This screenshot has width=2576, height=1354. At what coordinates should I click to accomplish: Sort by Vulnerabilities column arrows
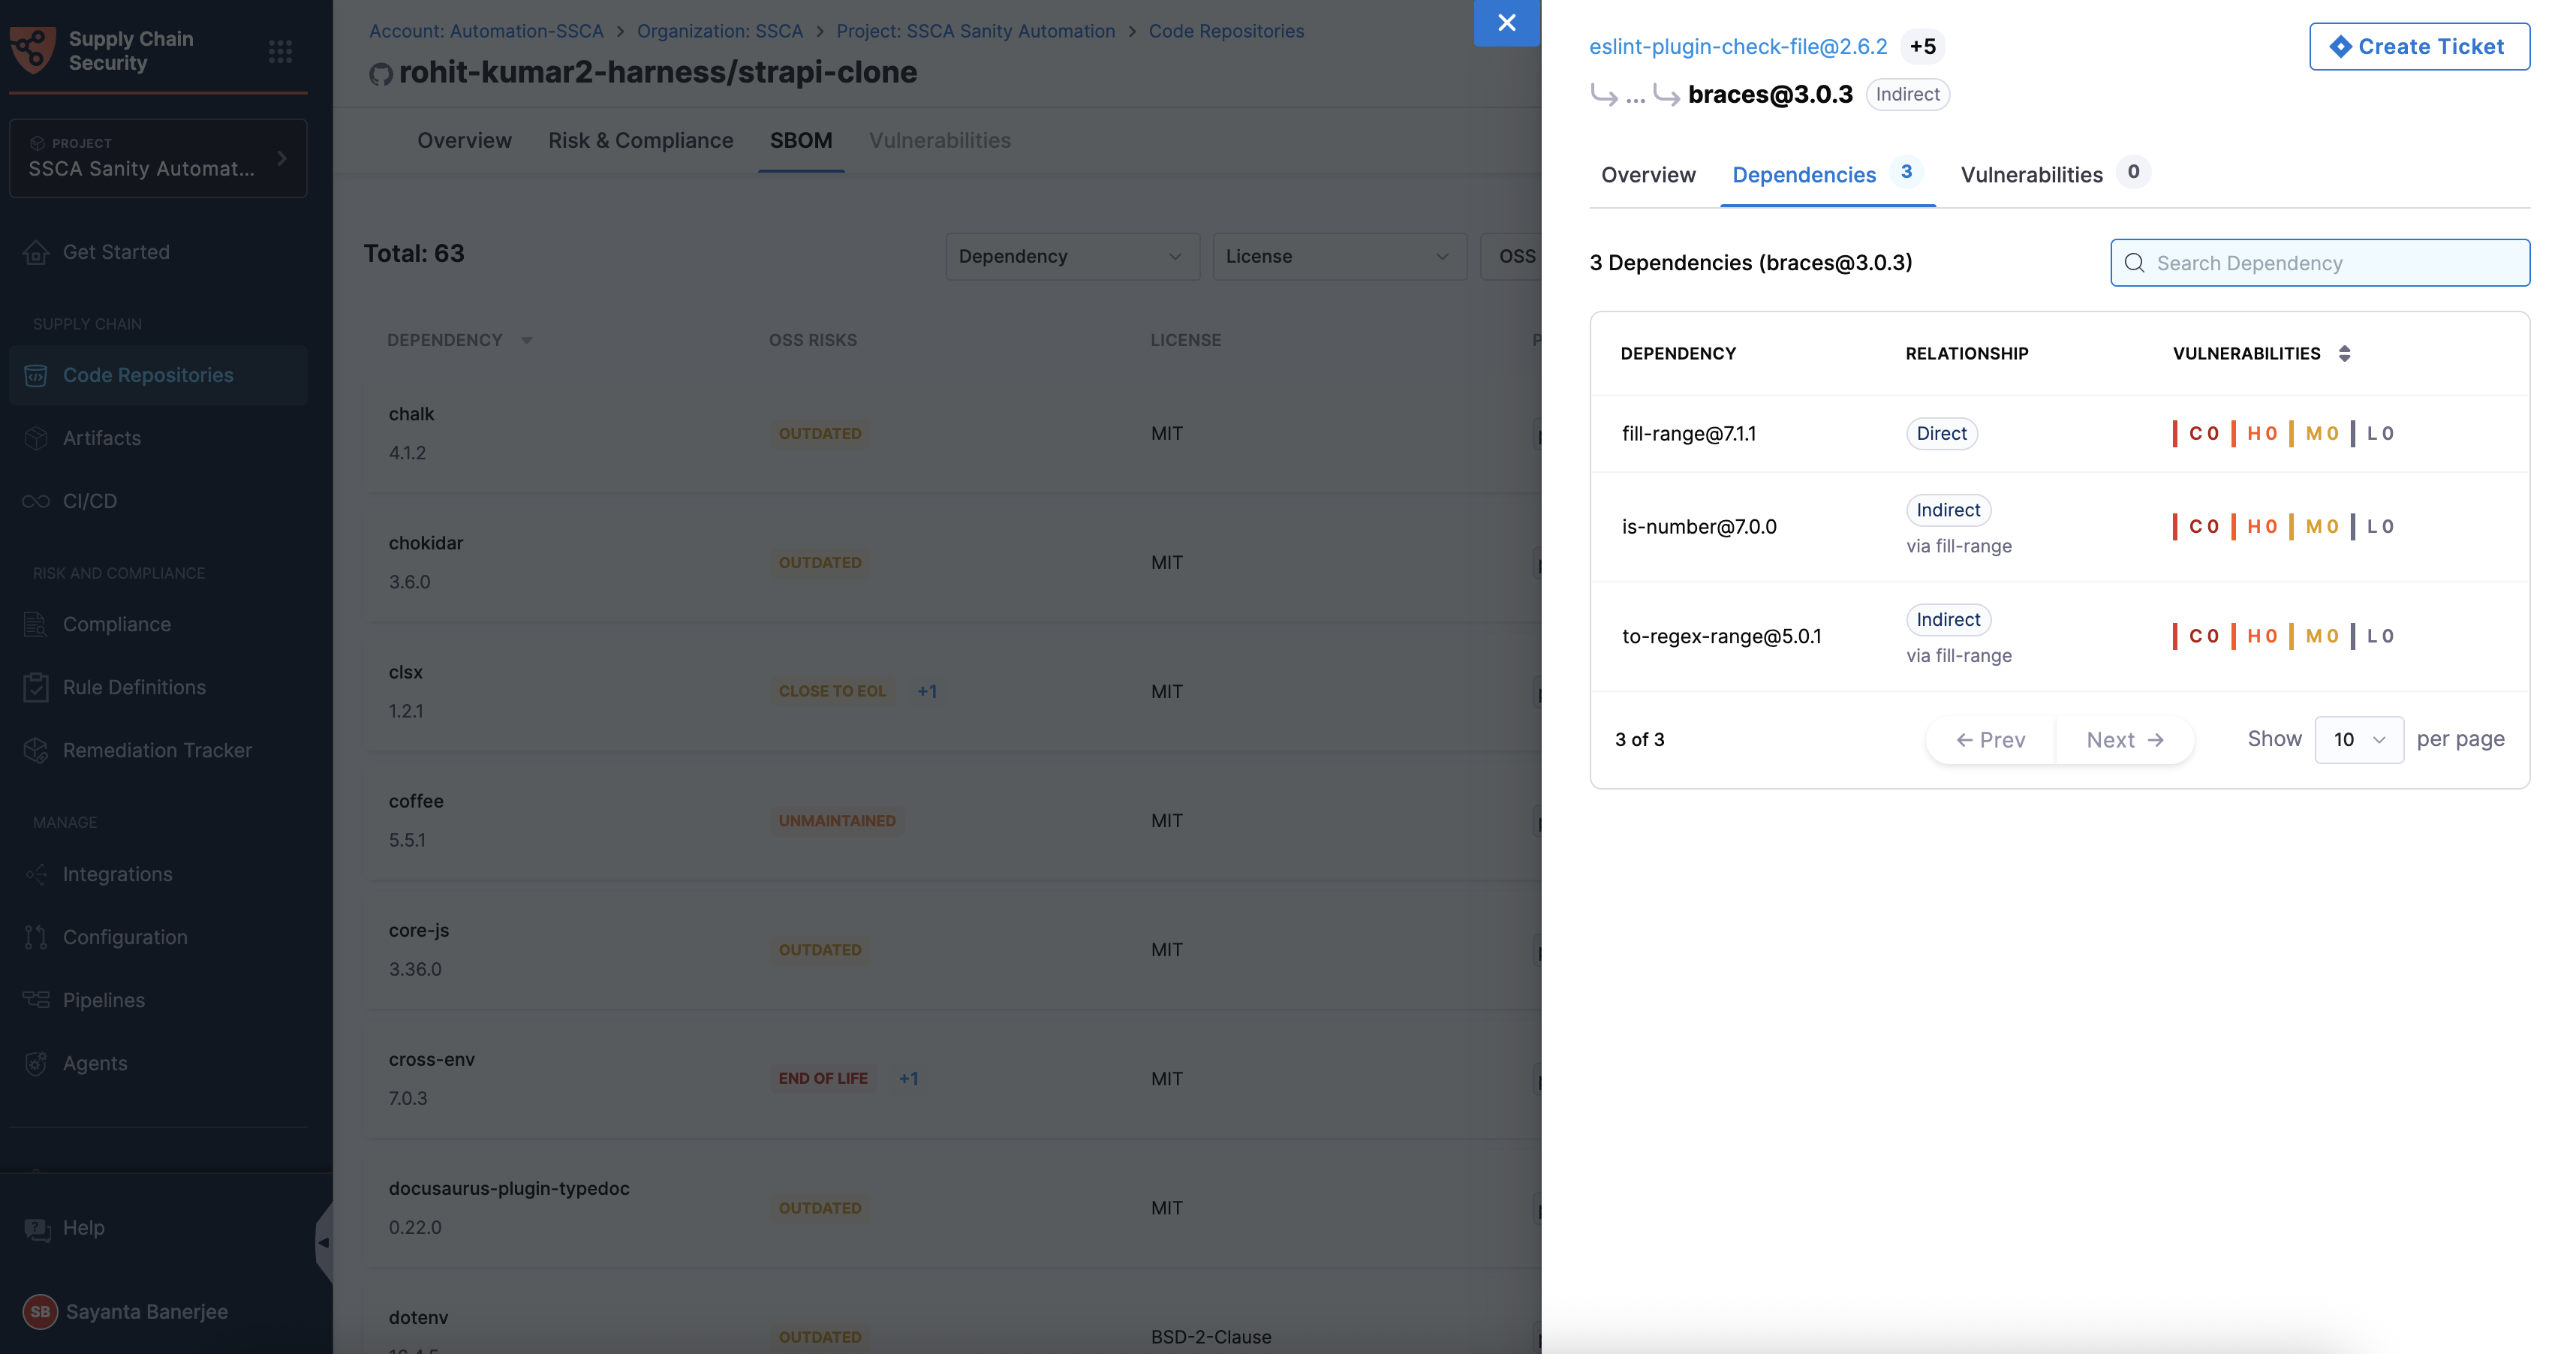click(2344, 353)
